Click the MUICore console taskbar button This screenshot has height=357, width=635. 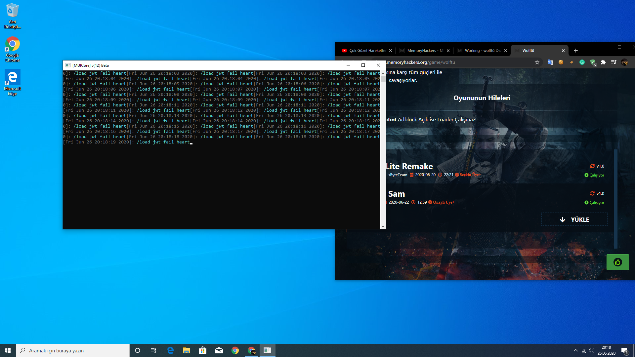[268, 350]
